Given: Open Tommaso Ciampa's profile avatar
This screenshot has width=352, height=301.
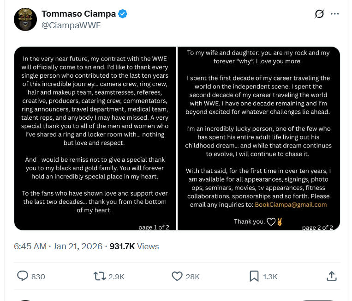Looking at the screenshot, I should coord(25,19).
